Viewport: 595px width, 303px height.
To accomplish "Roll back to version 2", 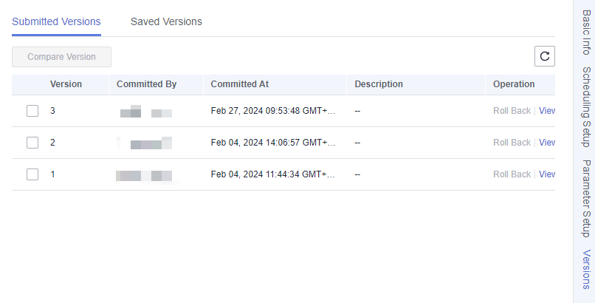I will [x=512, y=143].
